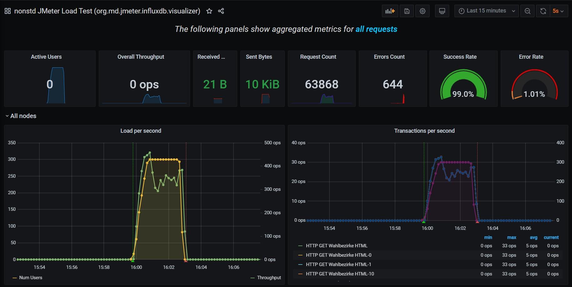Toggle the Num Users series in the legend
The image size is (572, 287).
(30, 277)
